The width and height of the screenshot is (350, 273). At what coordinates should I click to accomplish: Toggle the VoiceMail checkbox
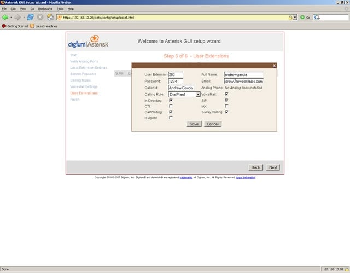click(226, 94)
